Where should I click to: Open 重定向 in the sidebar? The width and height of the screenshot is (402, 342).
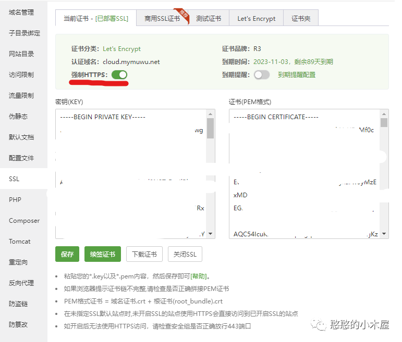(x=18, y=262)
